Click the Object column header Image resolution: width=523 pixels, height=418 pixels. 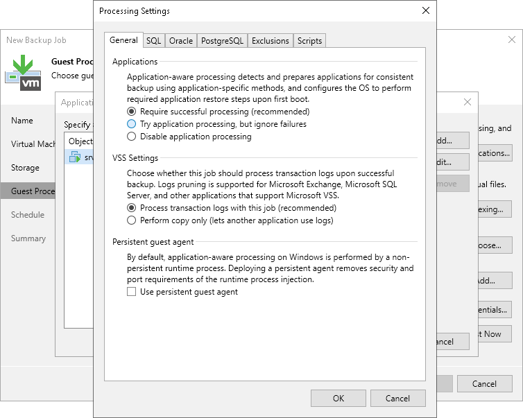(79, 141)
